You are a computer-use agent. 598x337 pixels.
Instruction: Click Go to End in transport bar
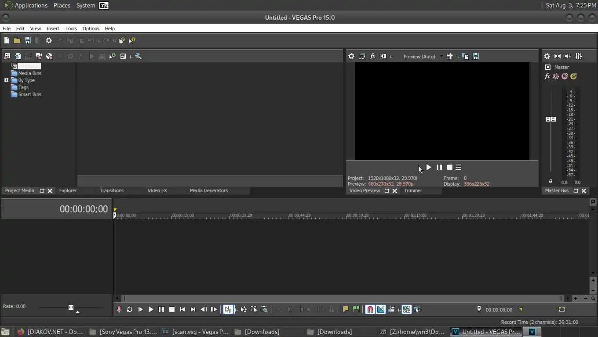[193, 309]
